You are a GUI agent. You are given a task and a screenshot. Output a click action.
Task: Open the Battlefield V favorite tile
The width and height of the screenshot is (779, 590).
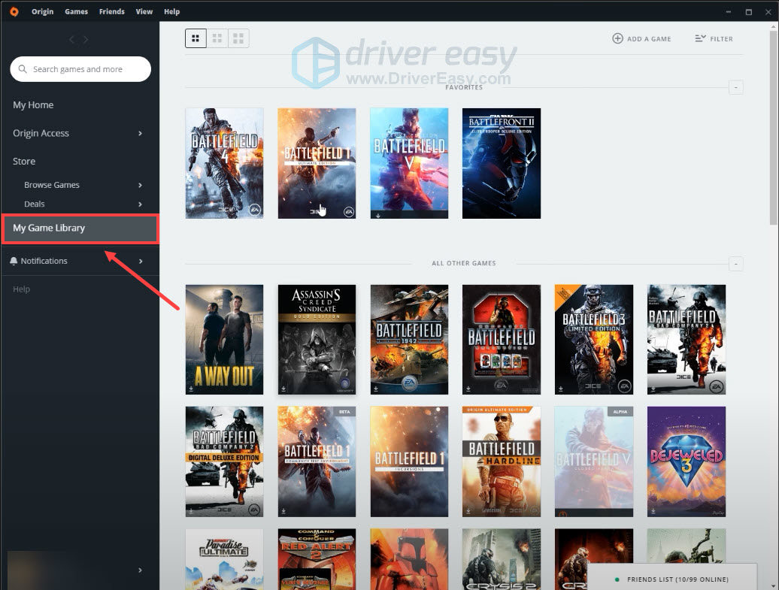point(409,163)
